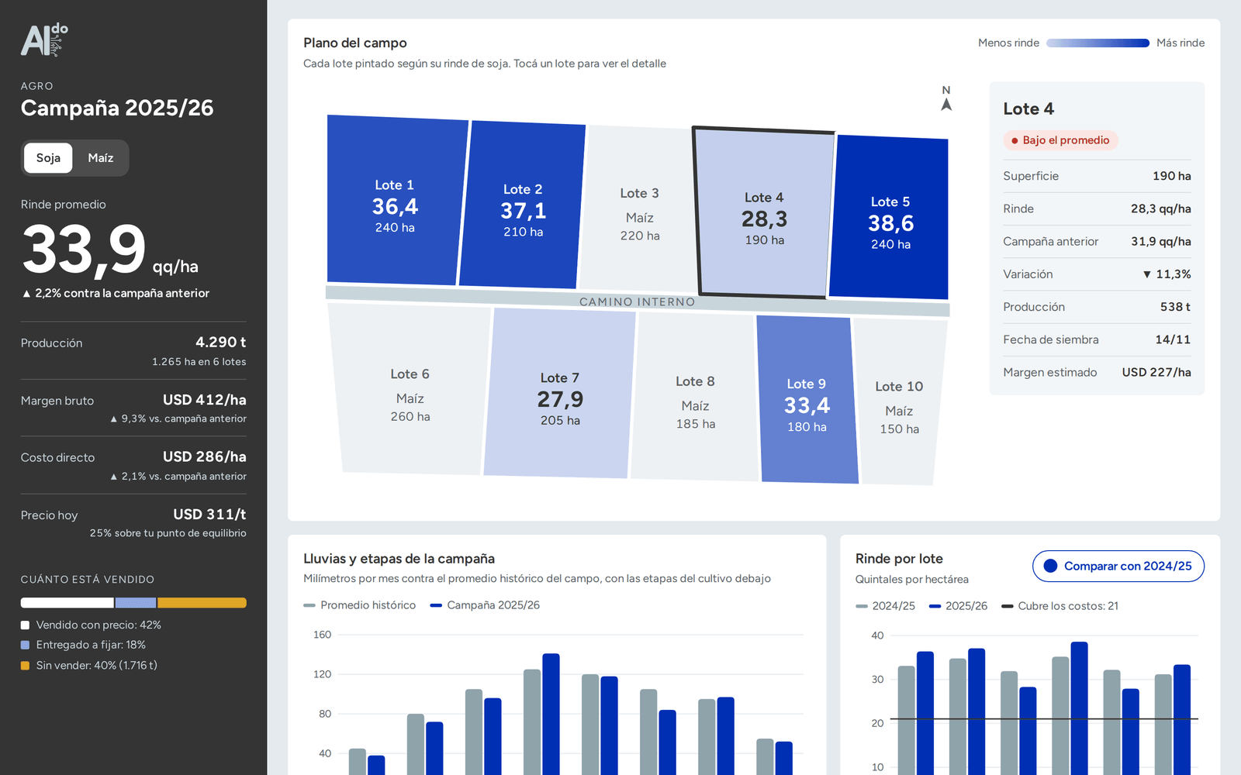Viewport: 1241px width, 775px height.
Task: Click the rinde gradient legend bar
Action: [x=1098, y=43]
